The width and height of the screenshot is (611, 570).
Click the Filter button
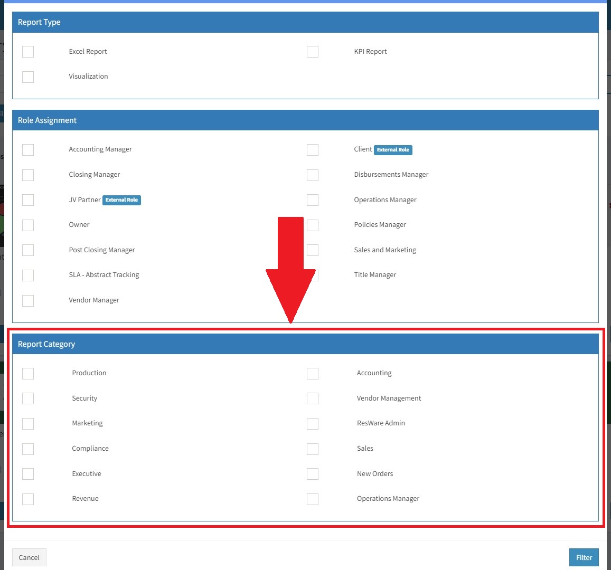[x=584, y=557]
